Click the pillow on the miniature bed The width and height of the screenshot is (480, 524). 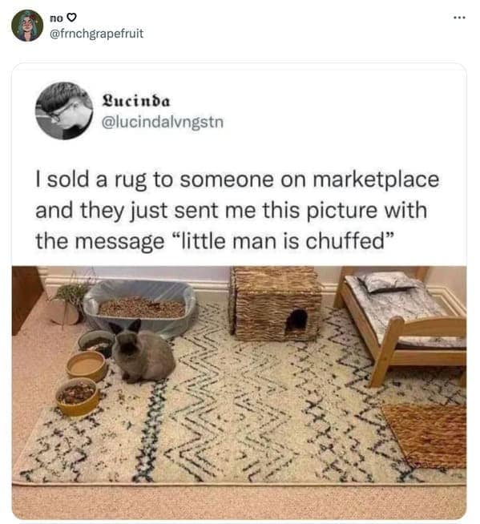coord(389,281)
